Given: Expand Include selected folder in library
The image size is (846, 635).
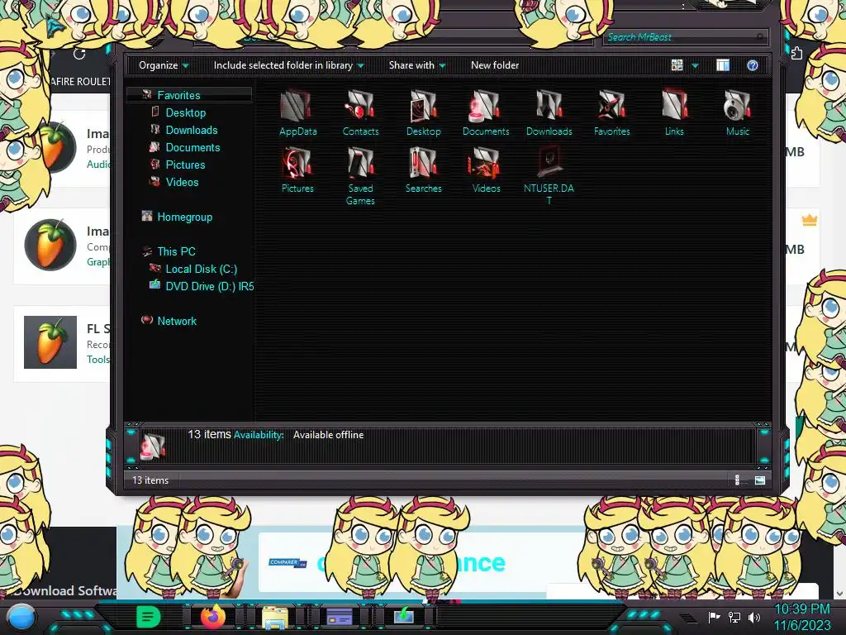Looking at the screenshot, I should coord(288,65).
